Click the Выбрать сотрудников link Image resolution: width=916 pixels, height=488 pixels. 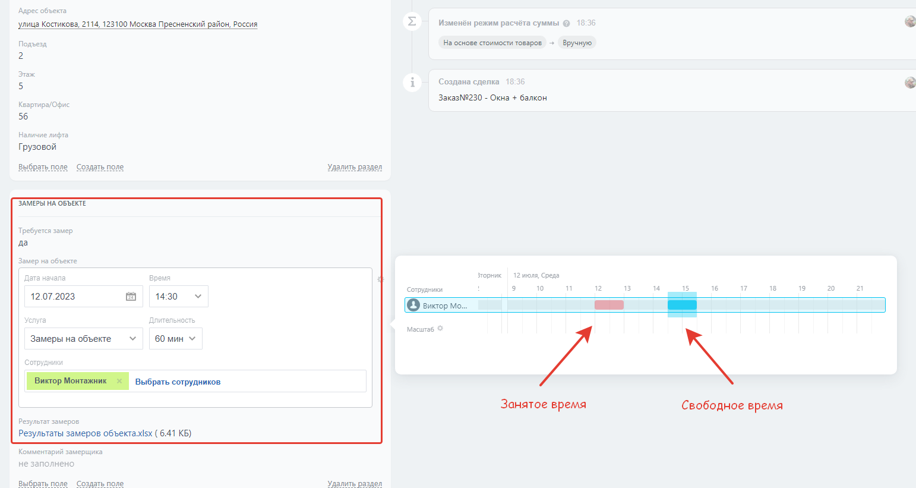178,382
